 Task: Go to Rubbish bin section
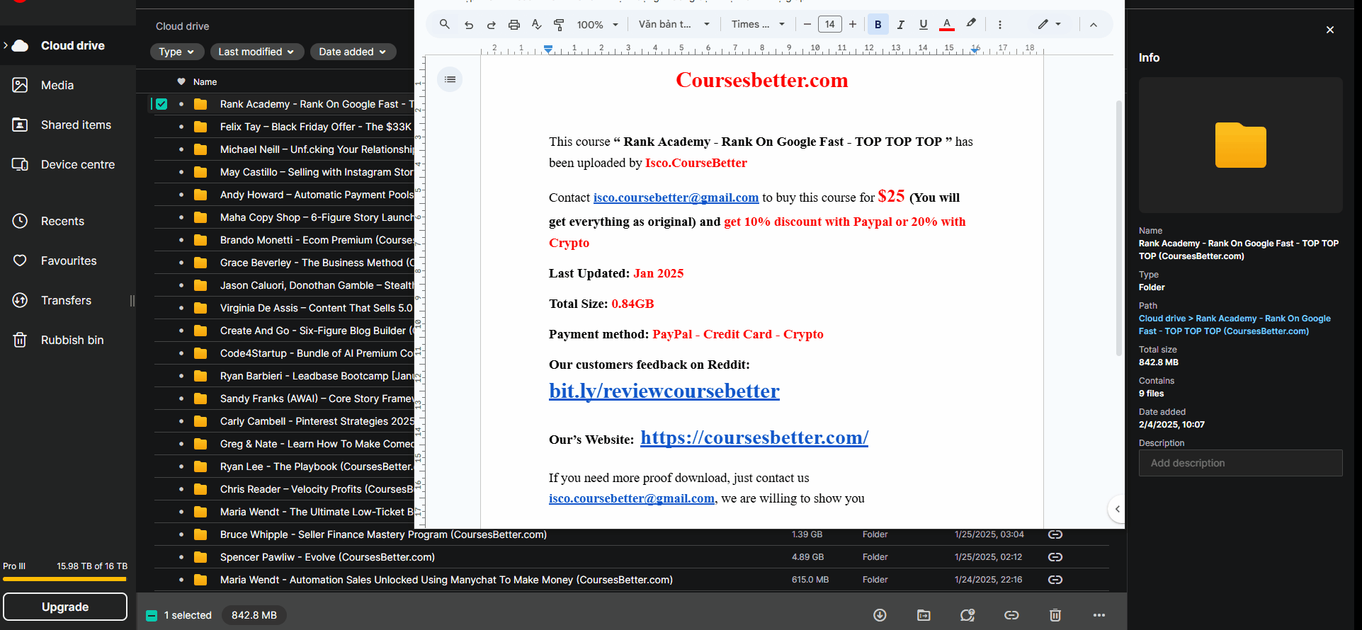click(x=72, y=340)
